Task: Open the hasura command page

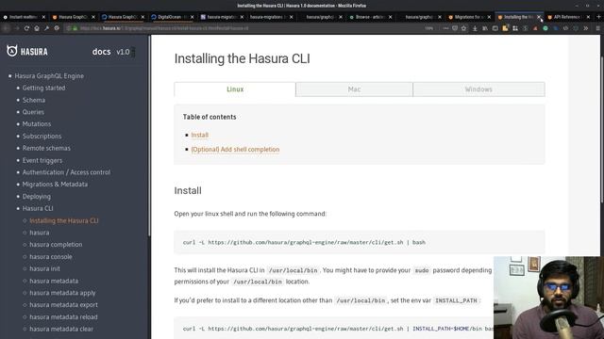Action: (x=40, y=233)
